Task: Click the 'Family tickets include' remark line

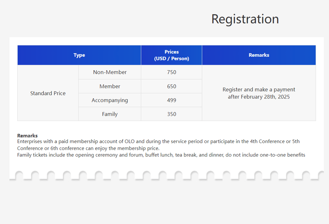Action: pos(161,155)
